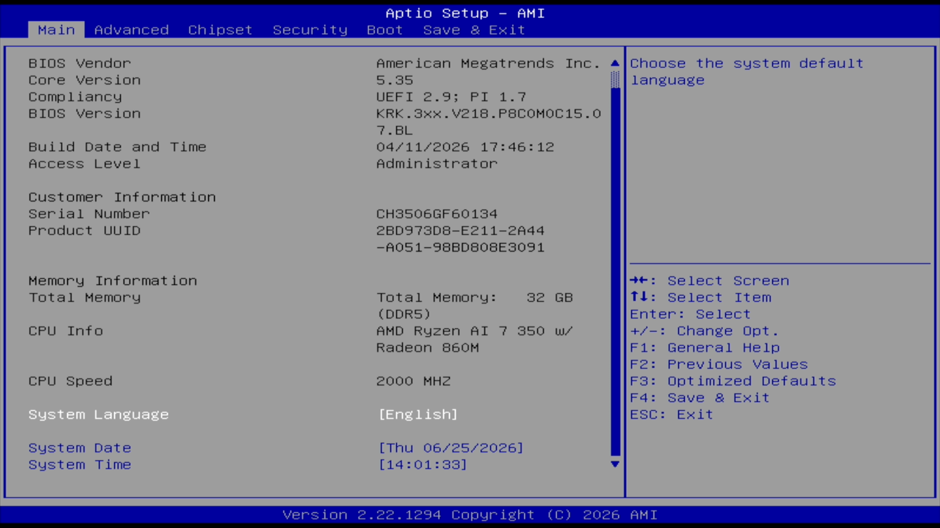Viewport: 940px width, 528px height.
Task: Click the ESC: Exit hint
Action: pyautogui.click(x=671, y=415)
